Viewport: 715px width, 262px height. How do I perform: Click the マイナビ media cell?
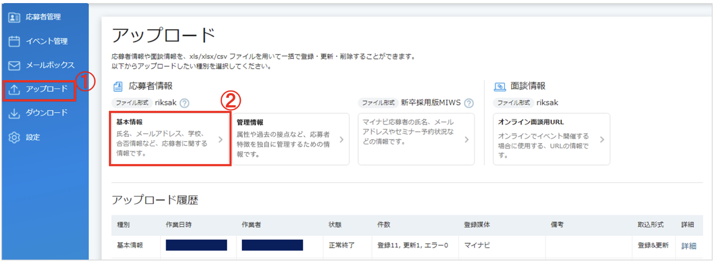tap(477, 245)
